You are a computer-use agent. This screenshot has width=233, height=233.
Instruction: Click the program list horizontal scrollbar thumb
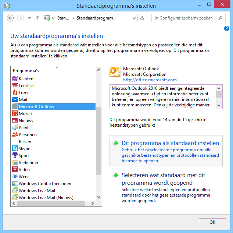pyautogui.click(x=51, y=203)
